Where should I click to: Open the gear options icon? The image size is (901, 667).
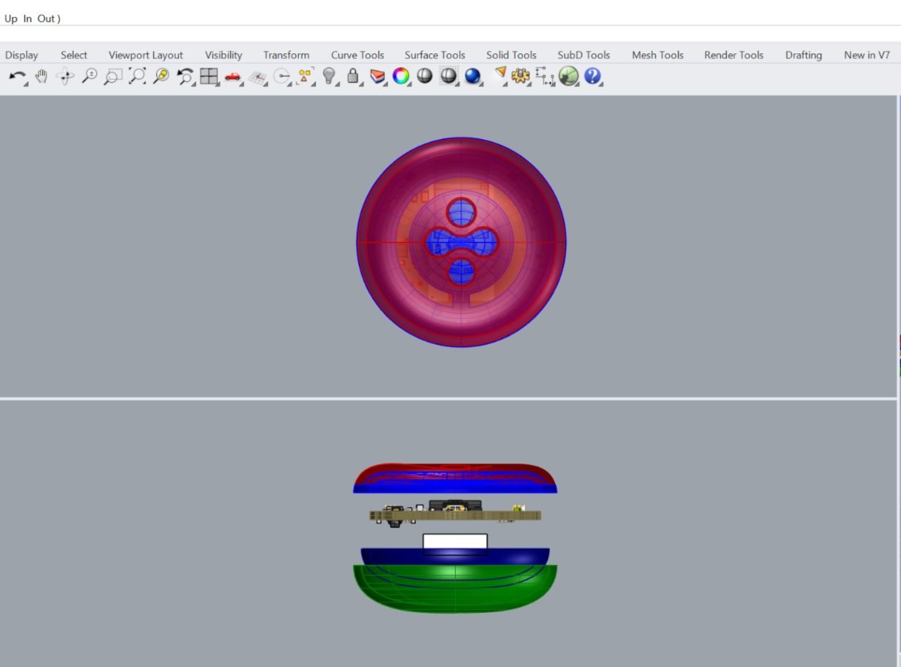click(x=520, y=76)
